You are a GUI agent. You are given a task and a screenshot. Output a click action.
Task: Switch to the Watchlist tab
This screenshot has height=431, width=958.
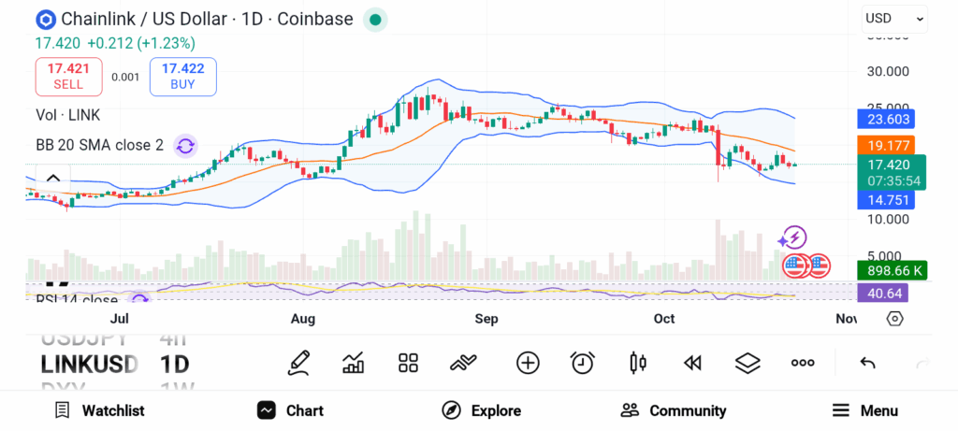(100, 410)
